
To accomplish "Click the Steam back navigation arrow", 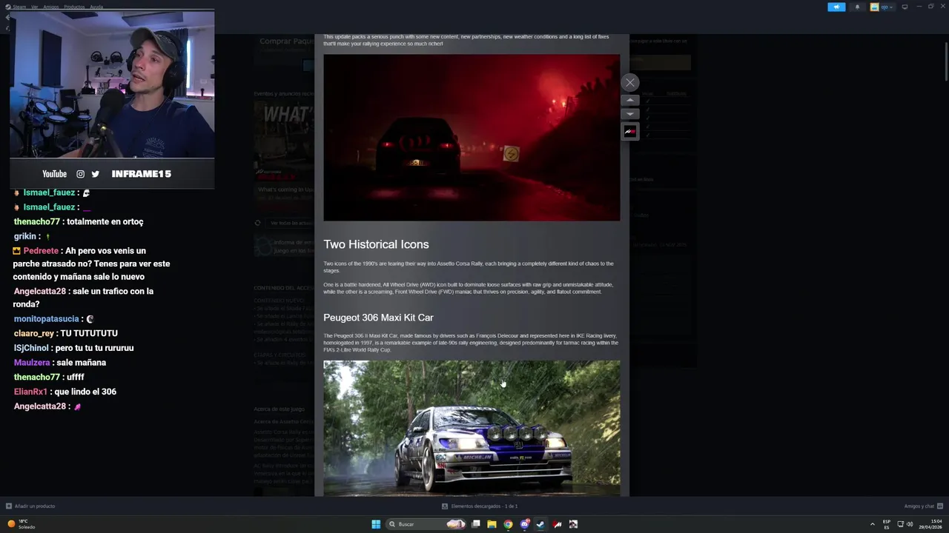I will coord(7,18).
